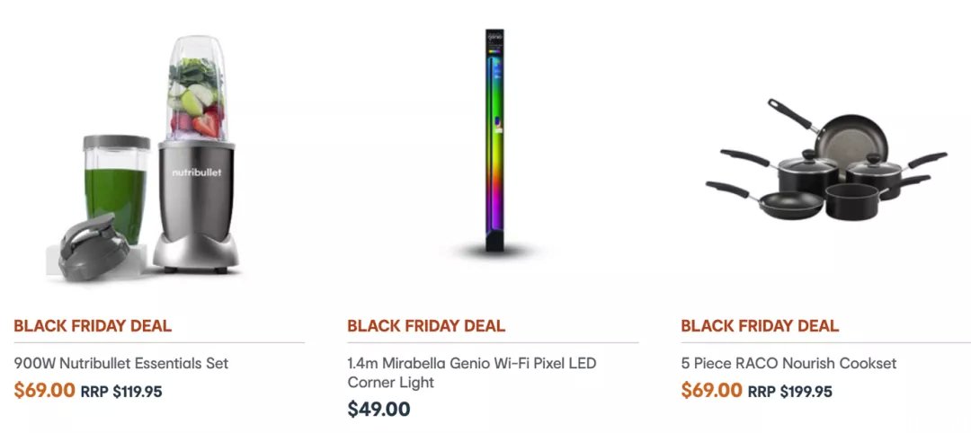Open the Mirabella LED corner light image
The image size is (971, 433).
pyautogui.click(x=494, y=140)
